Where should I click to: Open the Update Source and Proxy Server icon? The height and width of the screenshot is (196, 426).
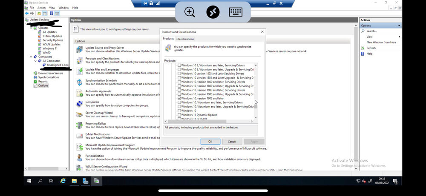pos(79,49)
